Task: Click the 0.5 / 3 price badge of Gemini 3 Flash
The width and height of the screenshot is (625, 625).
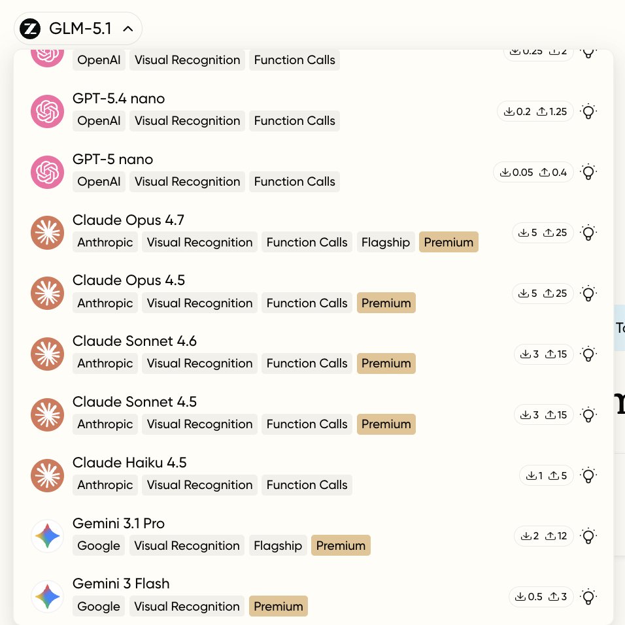Action: [541, 597]
